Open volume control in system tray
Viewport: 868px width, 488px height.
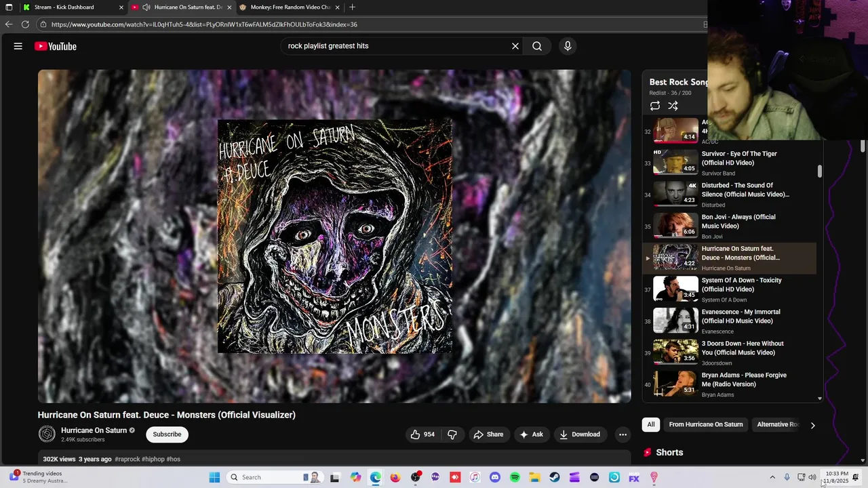[812, 477]
